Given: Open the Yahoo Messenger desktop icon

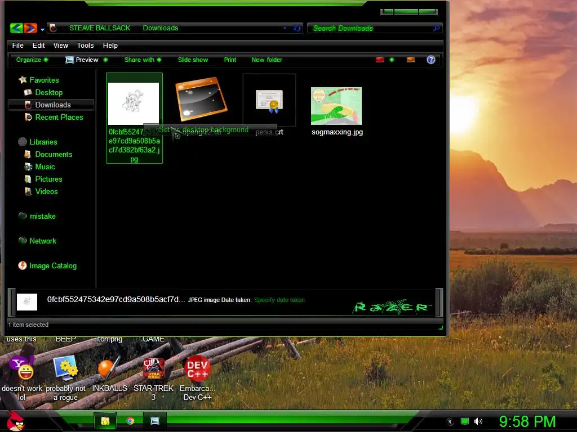Looking at the screenshot, I should pyautogui.click(x=22, y=368).
